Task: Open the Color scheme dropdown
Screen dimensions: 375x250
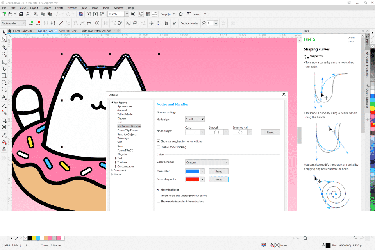Action: point(207,162)
